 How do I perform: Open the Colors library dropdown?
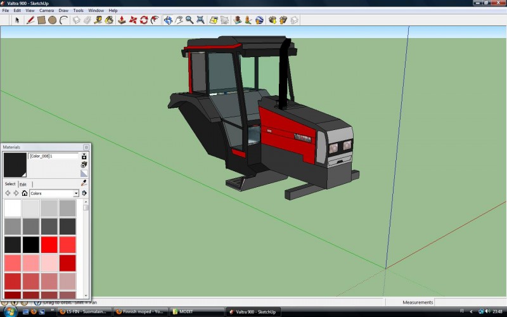coord(76,193)
